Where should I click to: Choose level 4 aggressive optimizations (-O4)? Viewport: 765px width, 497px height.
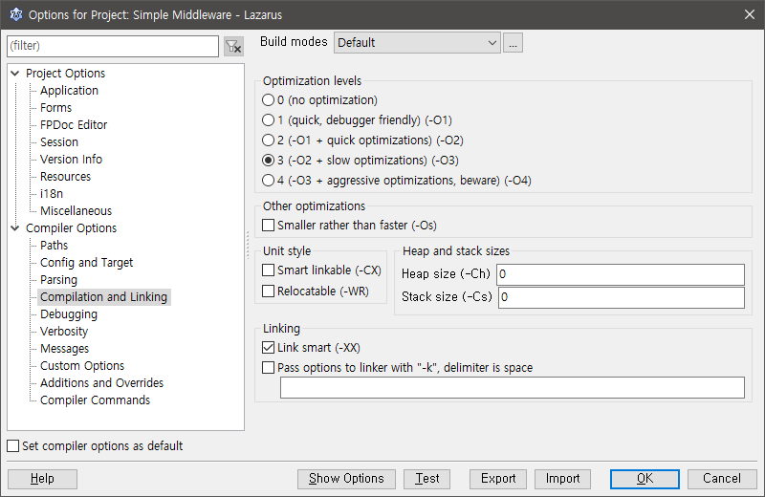coord(269,180)
